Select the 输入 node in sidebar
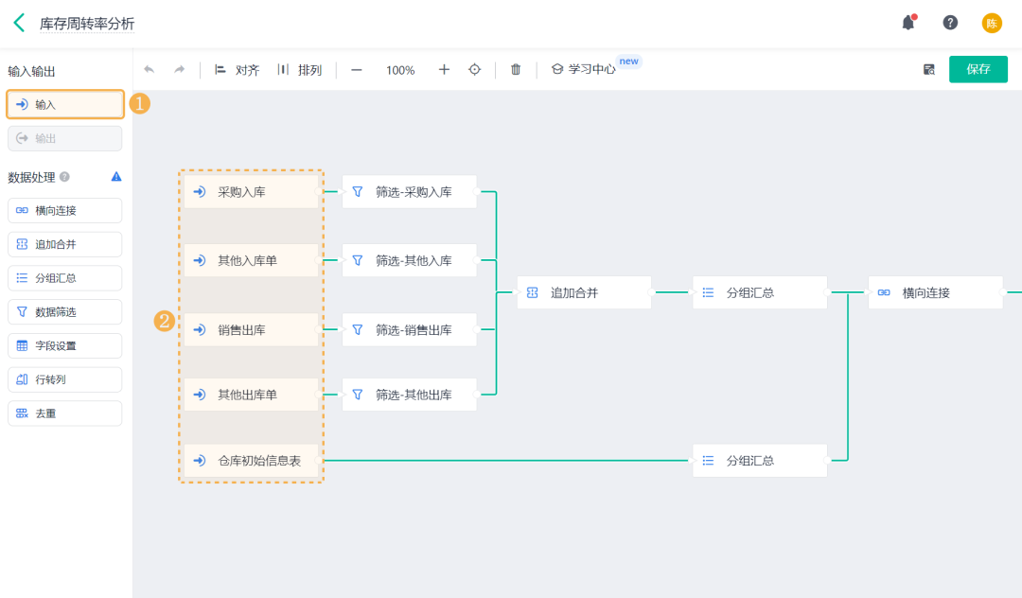The height and width of the screenshot is (598, 1022). [x=65, y=104]
